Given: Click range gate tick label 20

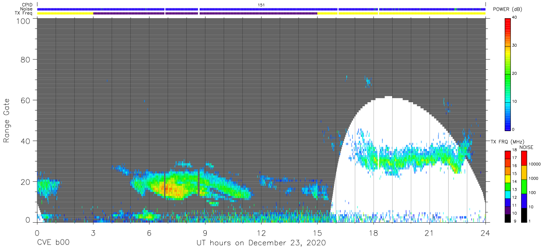Looking at the screenshot, I should pos(25,181).
